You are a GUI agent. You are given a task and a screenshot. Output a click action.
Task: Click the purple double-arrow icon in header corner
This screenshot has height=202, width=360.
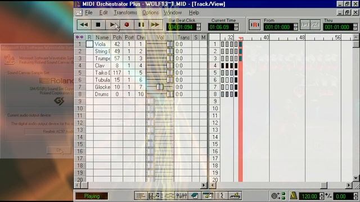coord(79,37)
